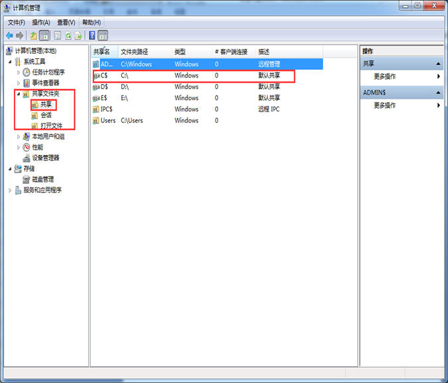Select the 会话 (Sessions) tree node
The image size is (448, 383).
(x=45, y=115)
